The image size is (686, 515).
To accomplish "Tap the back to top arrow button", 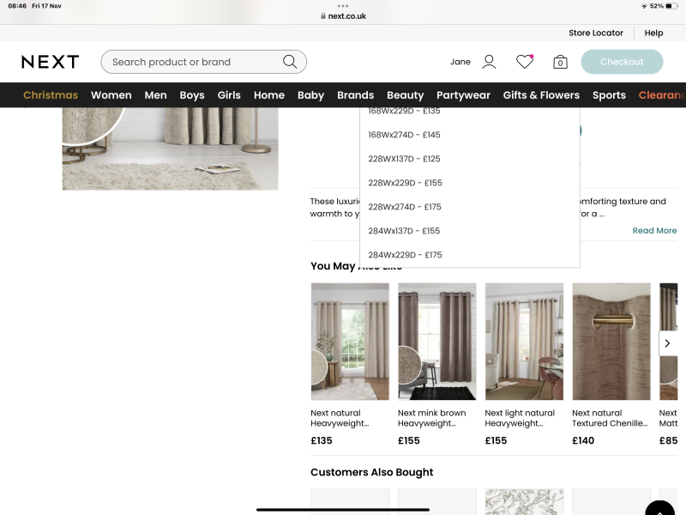I will click(659, 509).
